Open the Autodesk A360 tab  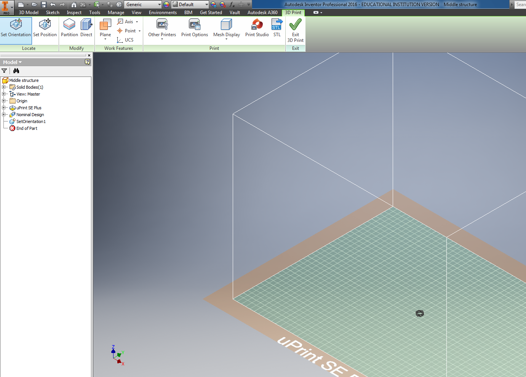262,13
